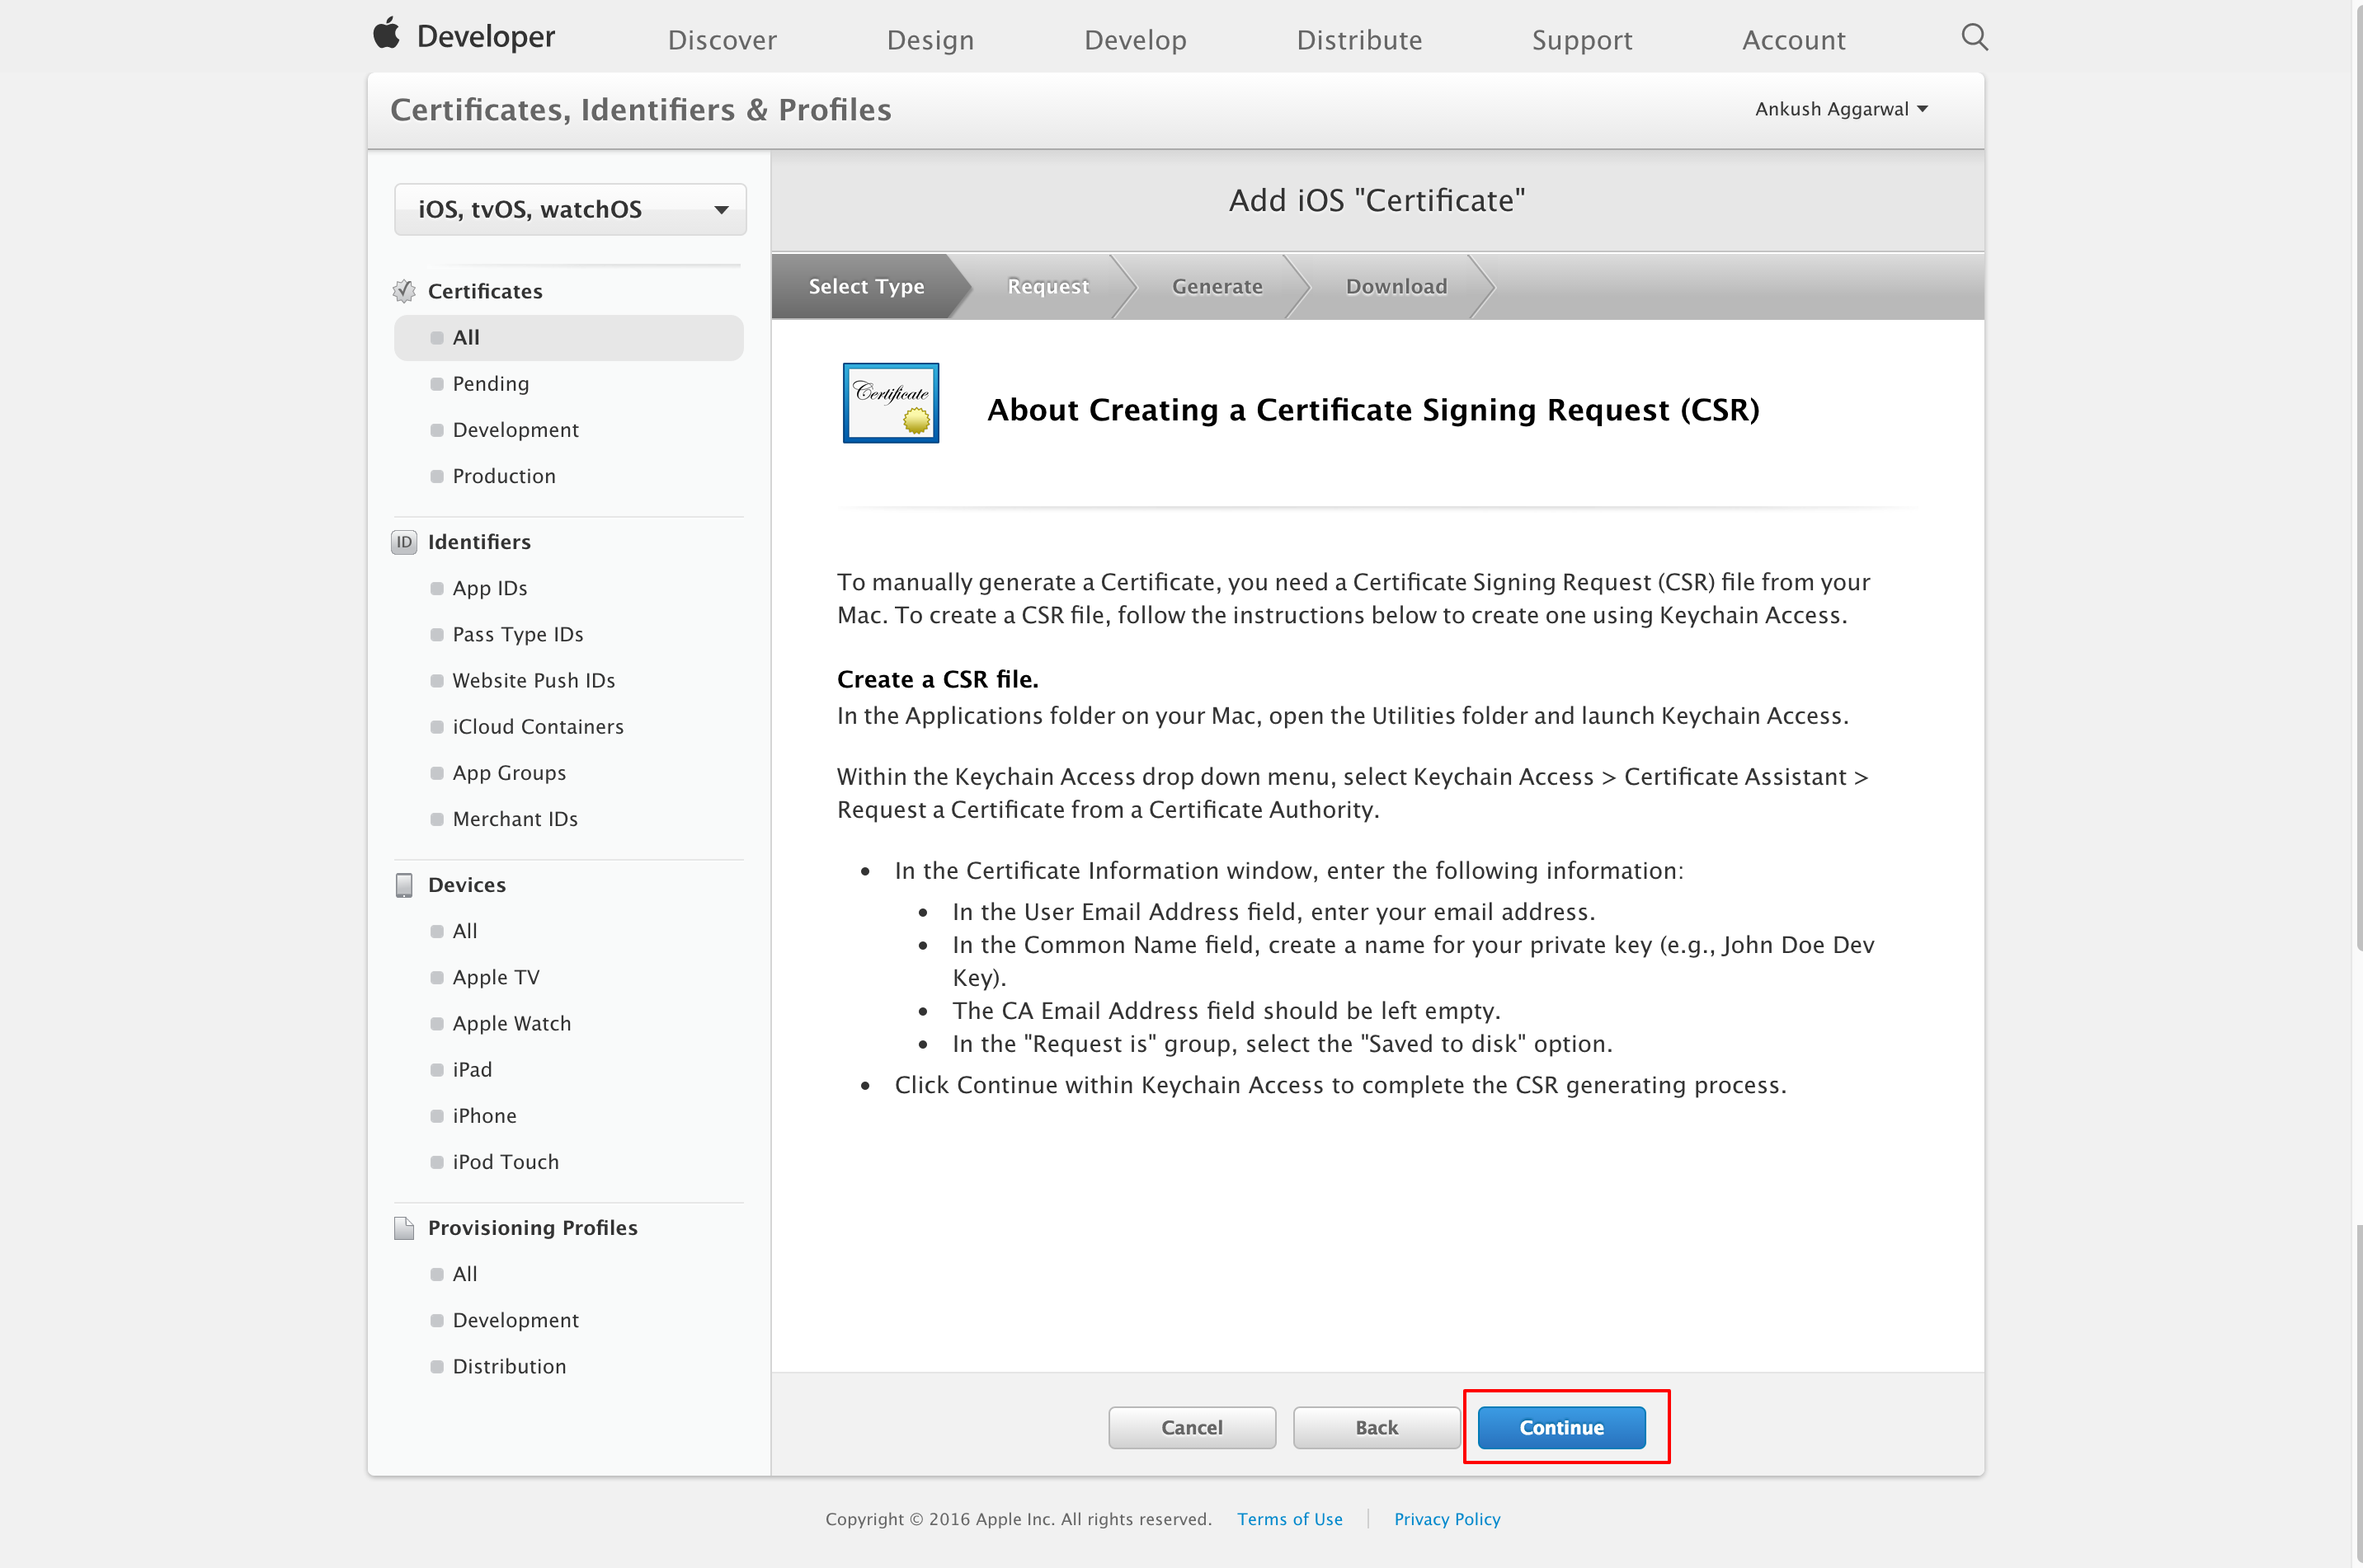Click the Certificates section heading
The width and height of the screenshot is (2363, 1568).
pos(485,291)
